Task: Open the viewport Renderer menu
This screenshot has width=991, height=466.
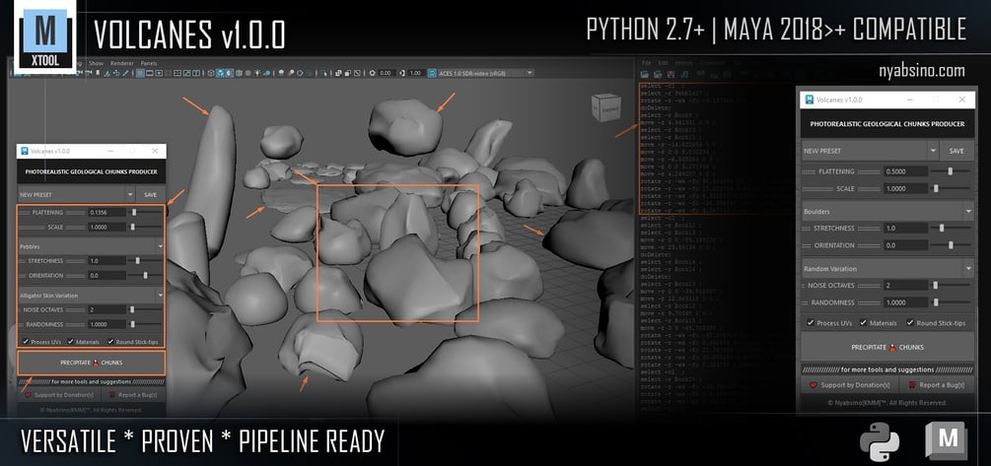Action: (121, 63)
